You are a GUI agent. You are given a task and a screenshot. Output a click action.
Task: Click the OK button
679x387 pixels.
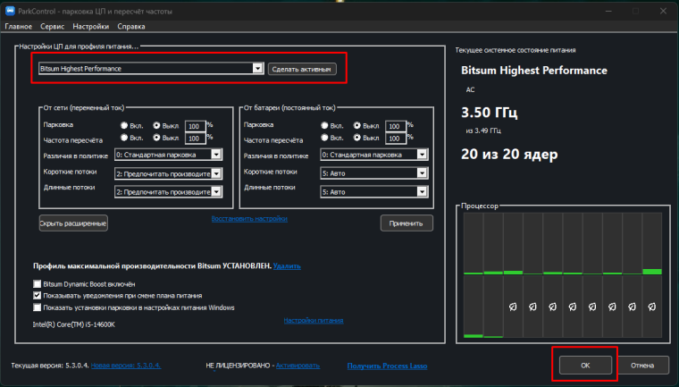(585, 366)
